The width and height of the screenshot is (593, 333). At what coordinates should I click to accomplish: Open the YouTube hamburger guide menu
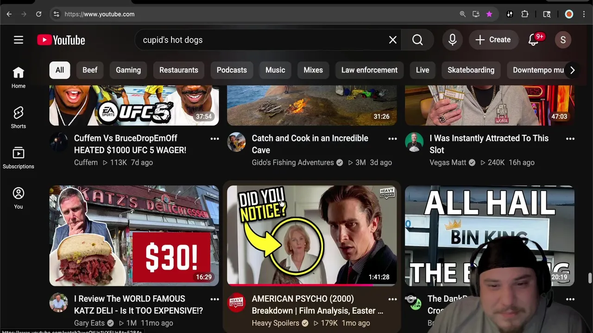[19, 40]
